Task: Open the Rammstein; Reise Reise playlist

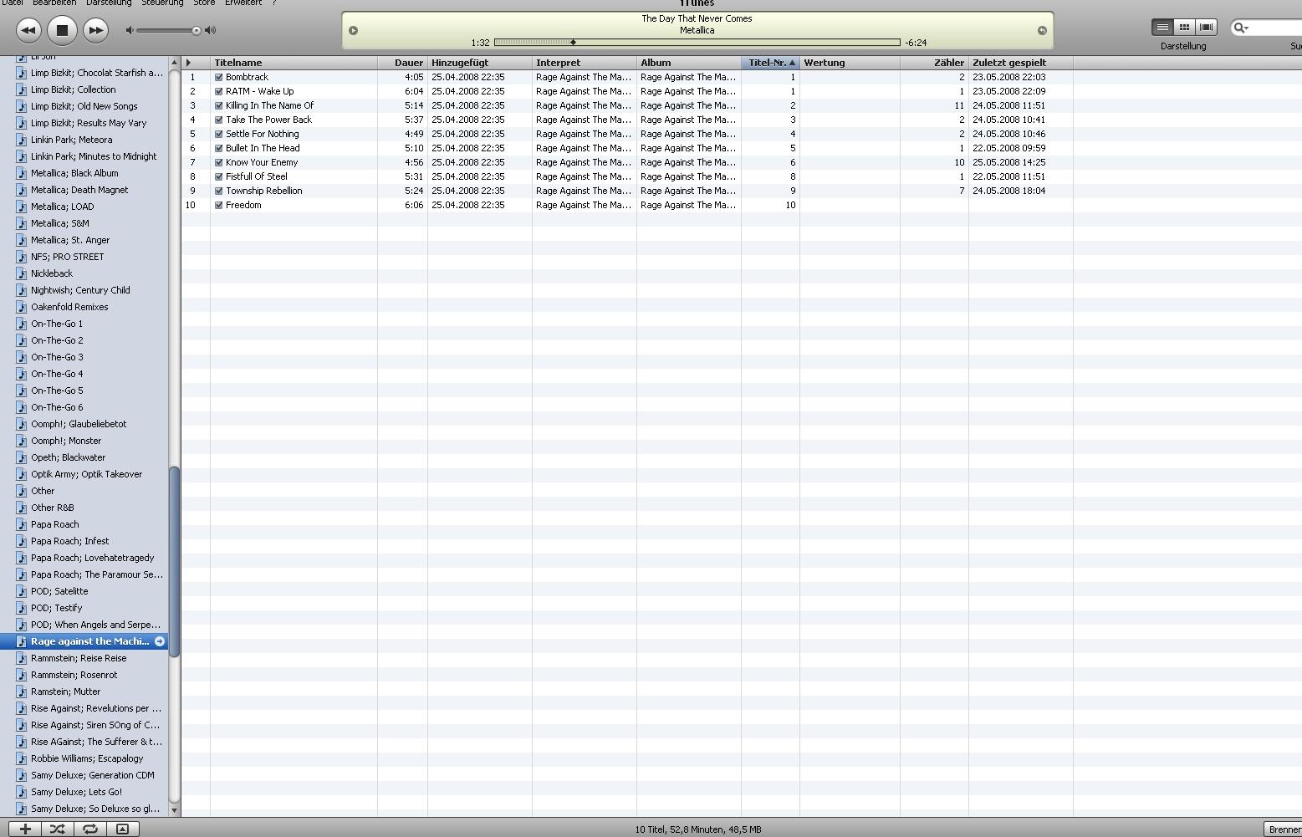Action: pyautogui.click(x=84, y=658)
